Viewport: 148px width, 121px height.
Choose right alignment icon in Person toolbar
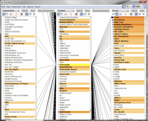pos(143,14)
